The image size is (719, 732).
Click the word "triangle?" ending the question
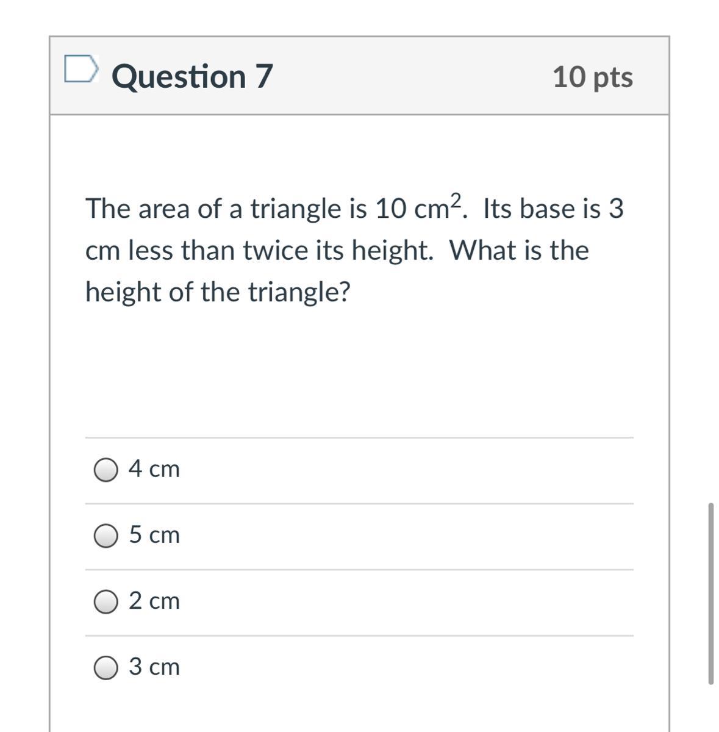[299, 292]
